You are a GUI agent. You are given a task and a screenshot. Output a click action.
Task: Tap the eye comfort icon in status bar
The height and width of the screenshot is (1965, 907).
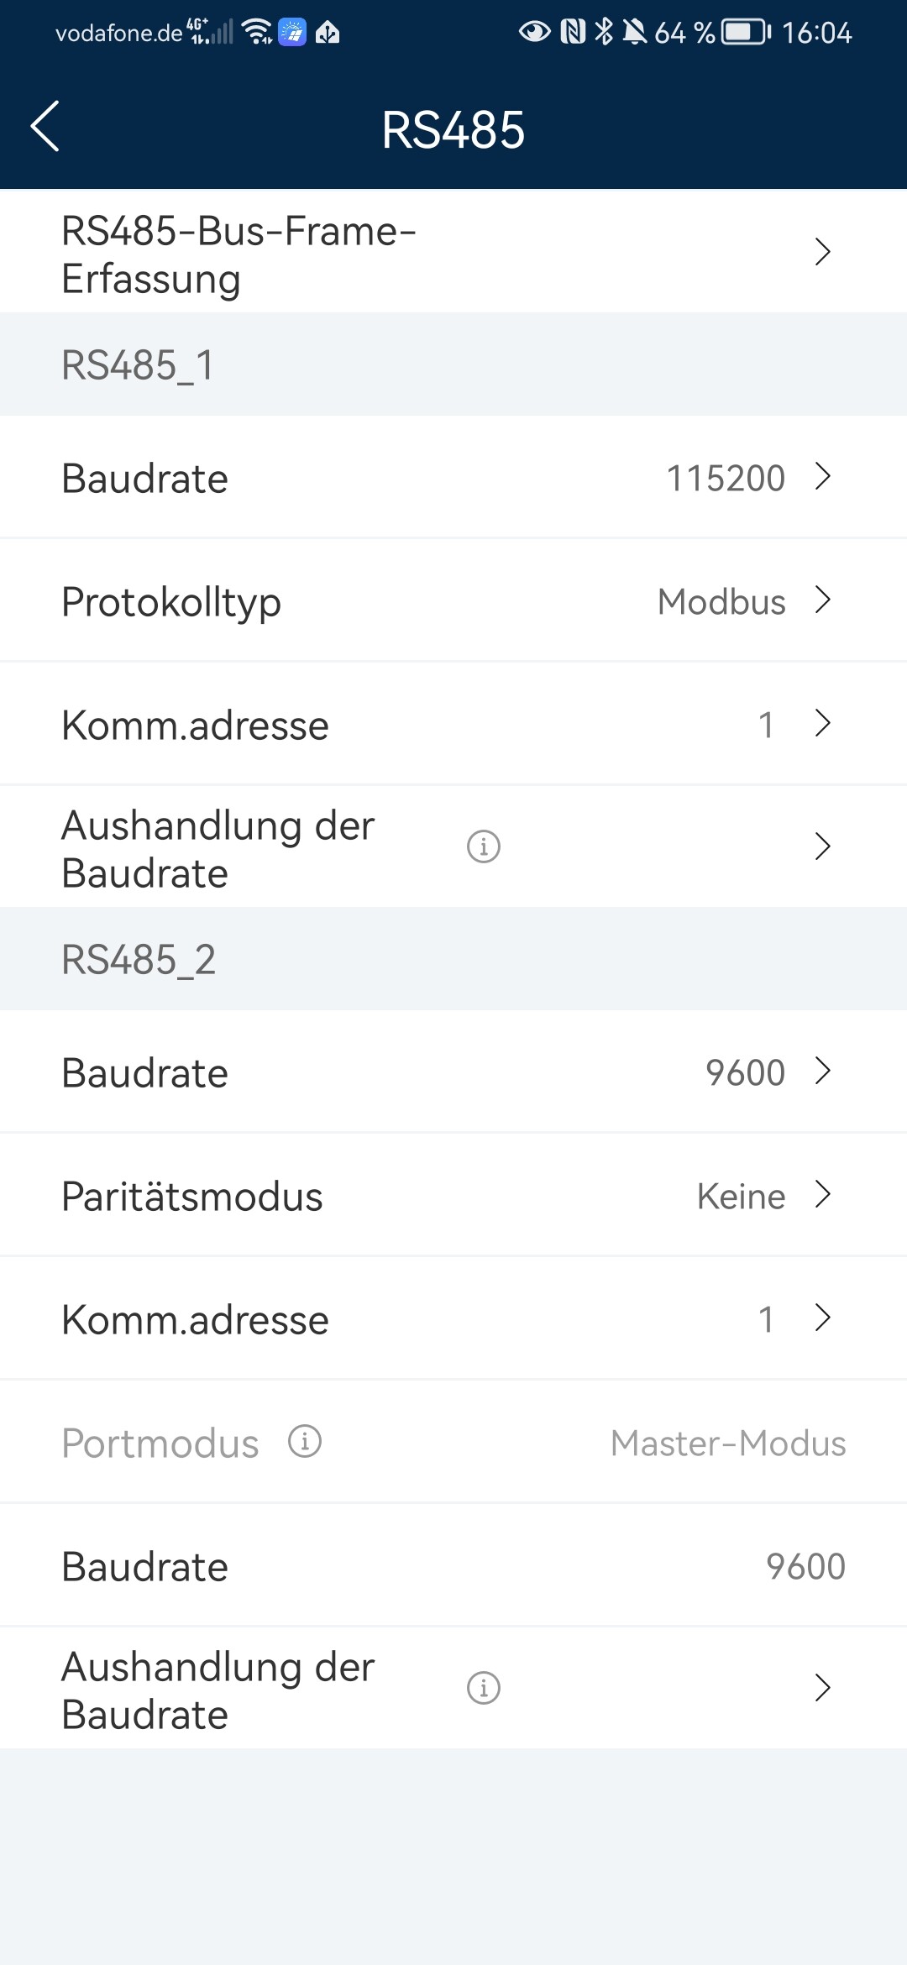(x=534, y=33)
